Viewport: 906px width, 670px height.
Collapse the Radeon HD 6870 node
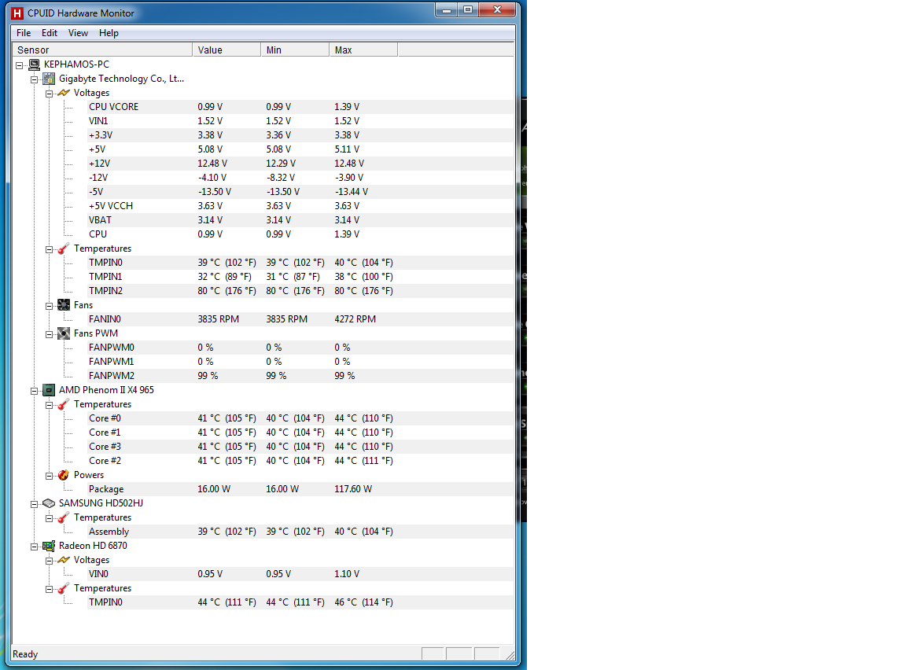pos(34,547)
